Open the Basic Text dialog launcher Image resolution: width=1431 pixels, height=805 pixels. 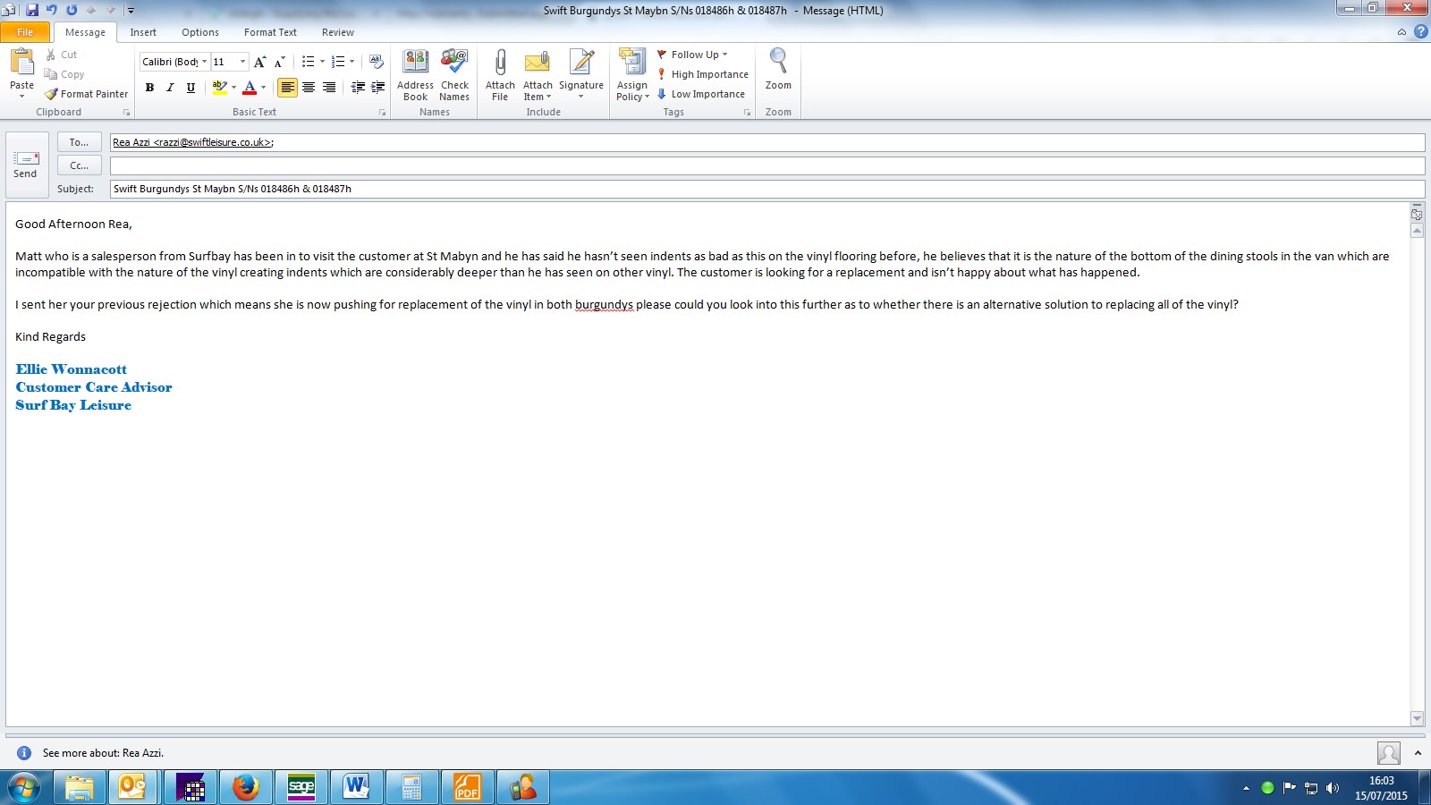(383, 113)
